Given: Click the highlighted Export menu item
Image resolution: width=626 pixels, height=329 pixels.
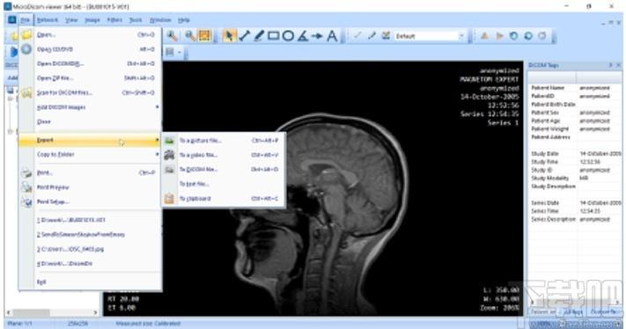Looking at the screenshot, I should coord(91,140).
